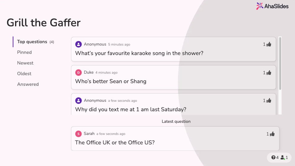Switch to the Newest tab
Viewport: 295px width, 166px height.
tap(25, 63)
